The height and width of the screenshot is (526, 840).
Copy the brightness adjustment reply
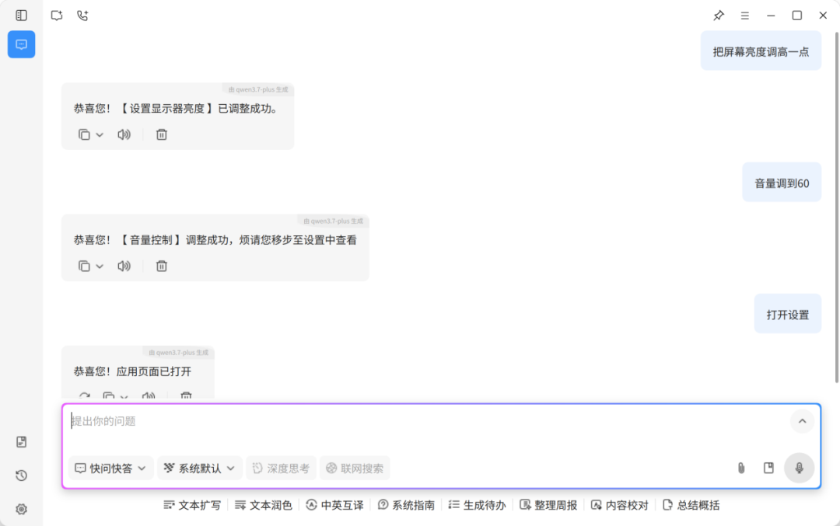tap(84, 134)
